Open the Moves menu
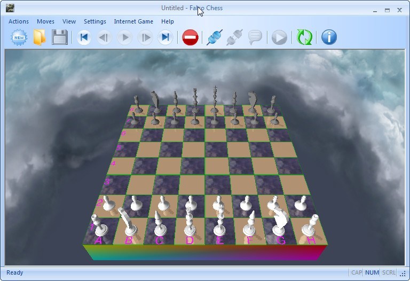 [45, 21]
